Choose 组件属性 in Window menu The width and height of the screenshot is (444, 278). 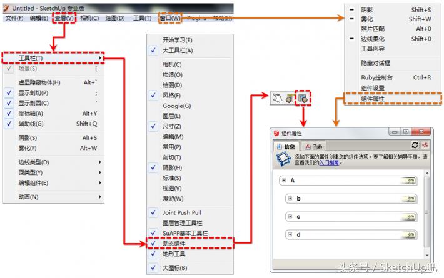click(x=393, y=99)
